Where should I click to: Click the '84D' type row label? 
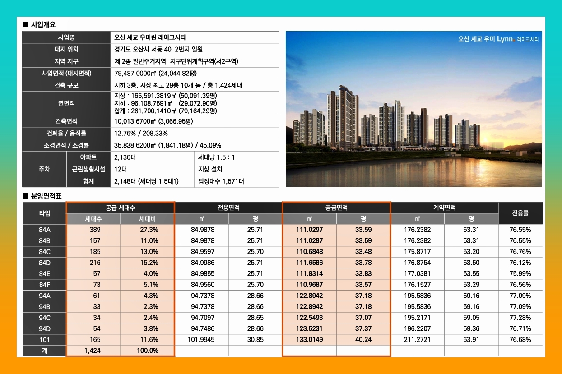[44, 263]
